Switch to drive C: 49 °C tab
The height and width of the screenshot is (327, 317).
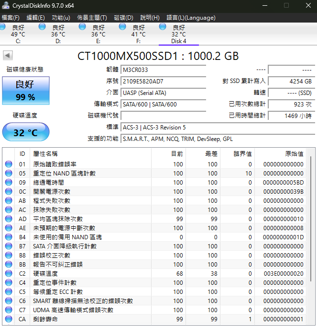click(x=18, y=34)
